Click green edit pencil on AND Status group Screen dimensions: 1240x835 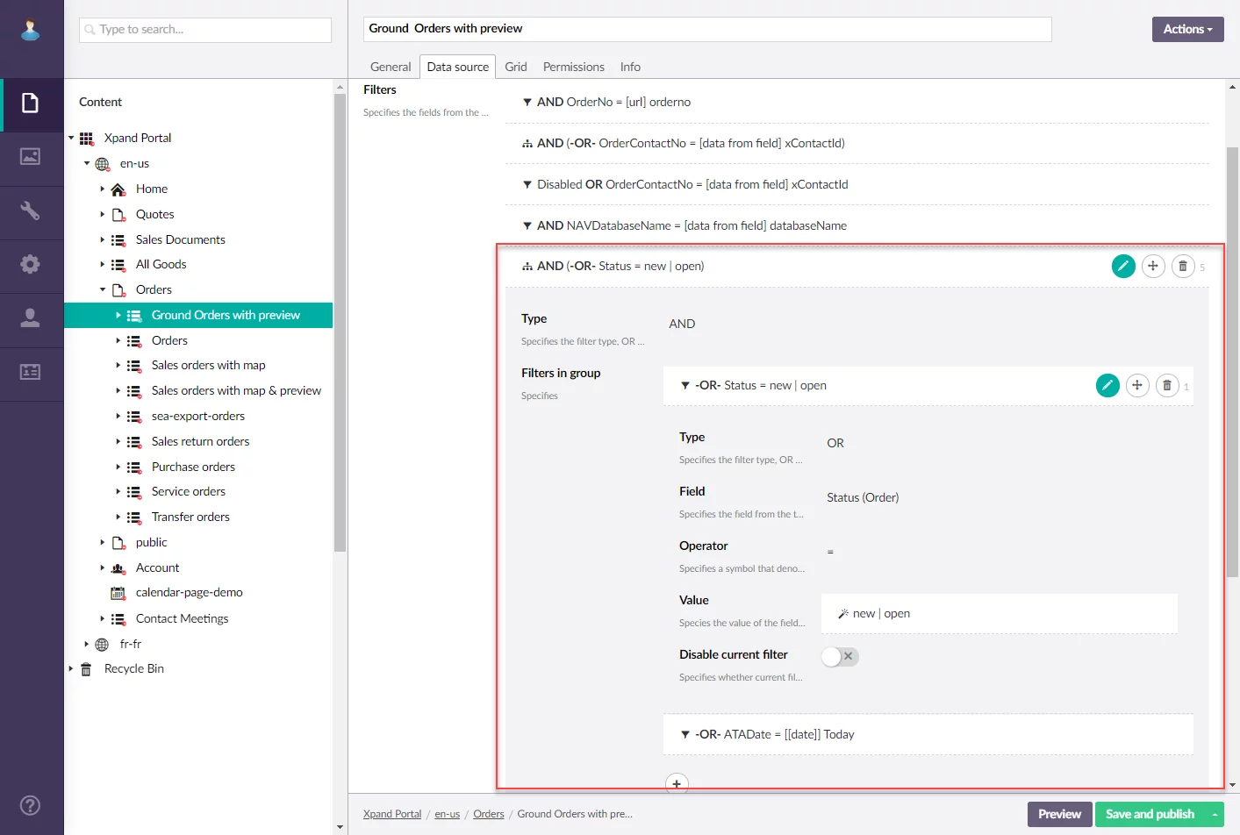point(1123,267)
